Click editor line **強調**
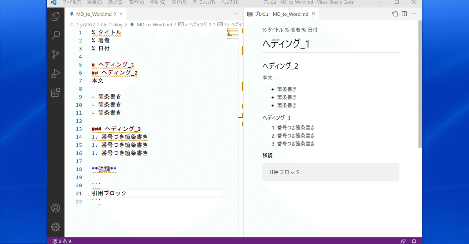Image resolution: width=469 pixels, height=244 pixels. (x=104, y=169)
